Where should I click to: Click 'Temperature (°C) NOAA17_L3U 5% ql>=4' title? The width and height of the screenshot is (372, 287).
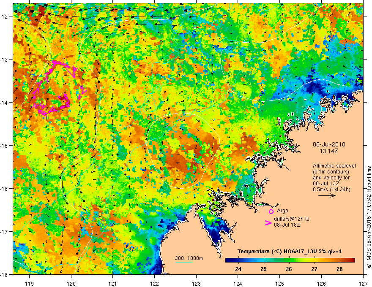290,252
